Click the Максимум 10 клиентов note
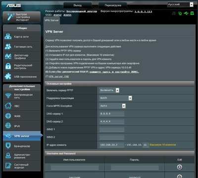 click(x=163, y=145)
